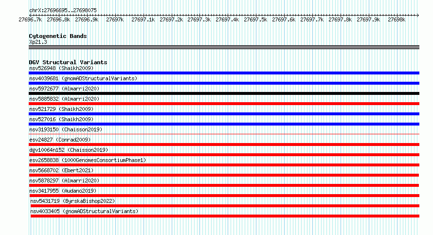
Task: Click the gray Xp21.3 cytogenetic band bar
Action: pos(224,47)
